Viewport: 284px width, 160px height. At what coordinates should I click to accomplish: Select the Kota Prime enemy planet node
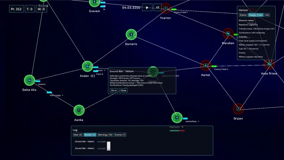click(x=269, y=64)
